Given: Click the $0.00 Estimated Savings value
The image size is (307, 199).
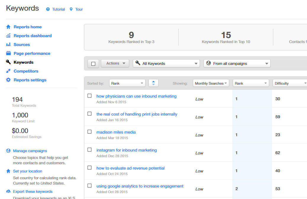Looking at the screenshot, I should (20, 131).
